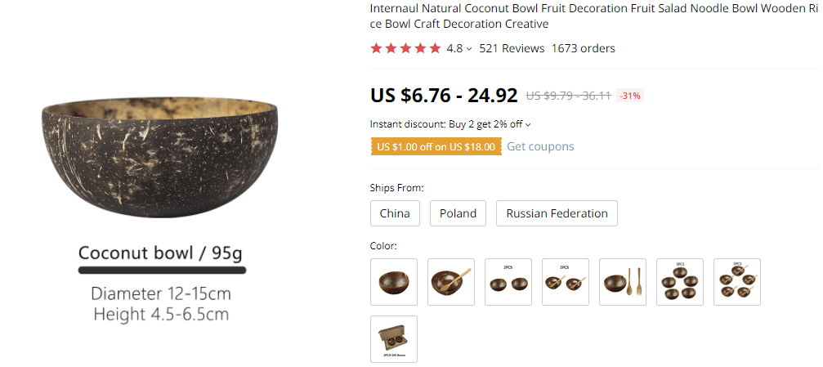Screen dimensions: 823x367
Task: Click the US $1.00 off coupon badge
Action: click(436, 146)
